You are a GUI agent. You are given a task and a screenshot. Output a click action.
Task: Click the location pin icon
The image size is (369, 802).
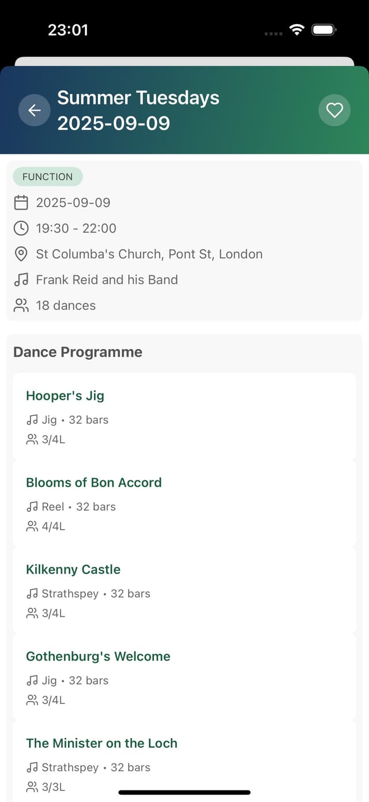(x=21, y=254)
